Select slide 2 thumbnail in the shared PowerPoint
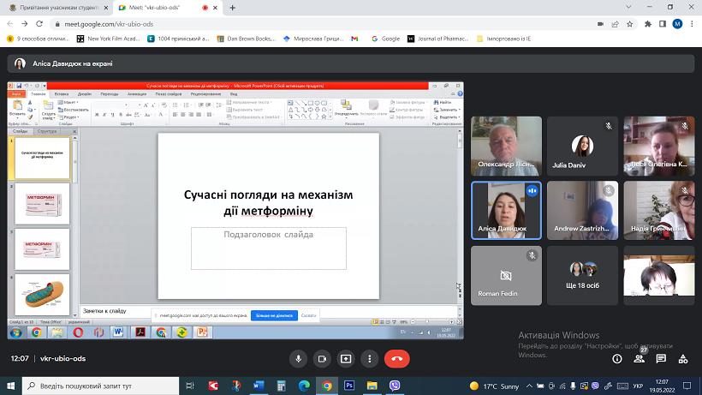Screen dimensions: 702x395 42,204
